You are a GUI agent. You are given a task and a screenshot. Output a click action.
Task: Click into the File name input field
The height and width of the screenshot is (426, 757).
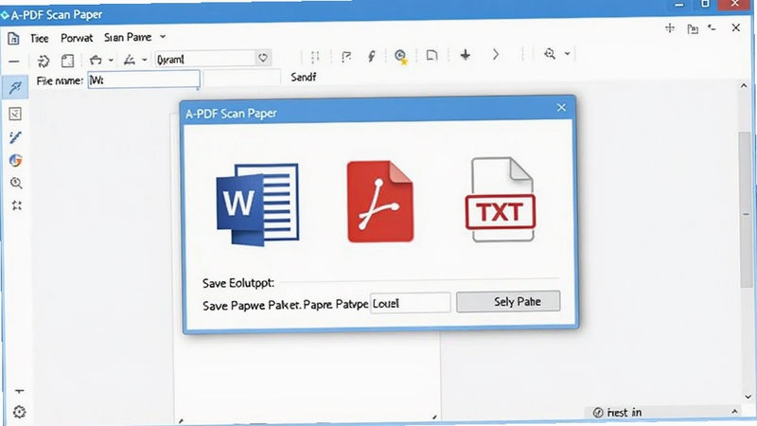[144, 80]
